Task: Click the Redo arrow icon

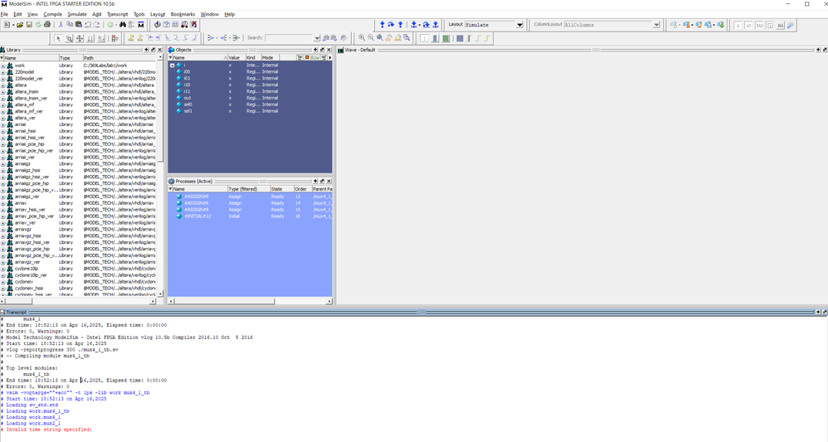Action: [96, 25]
